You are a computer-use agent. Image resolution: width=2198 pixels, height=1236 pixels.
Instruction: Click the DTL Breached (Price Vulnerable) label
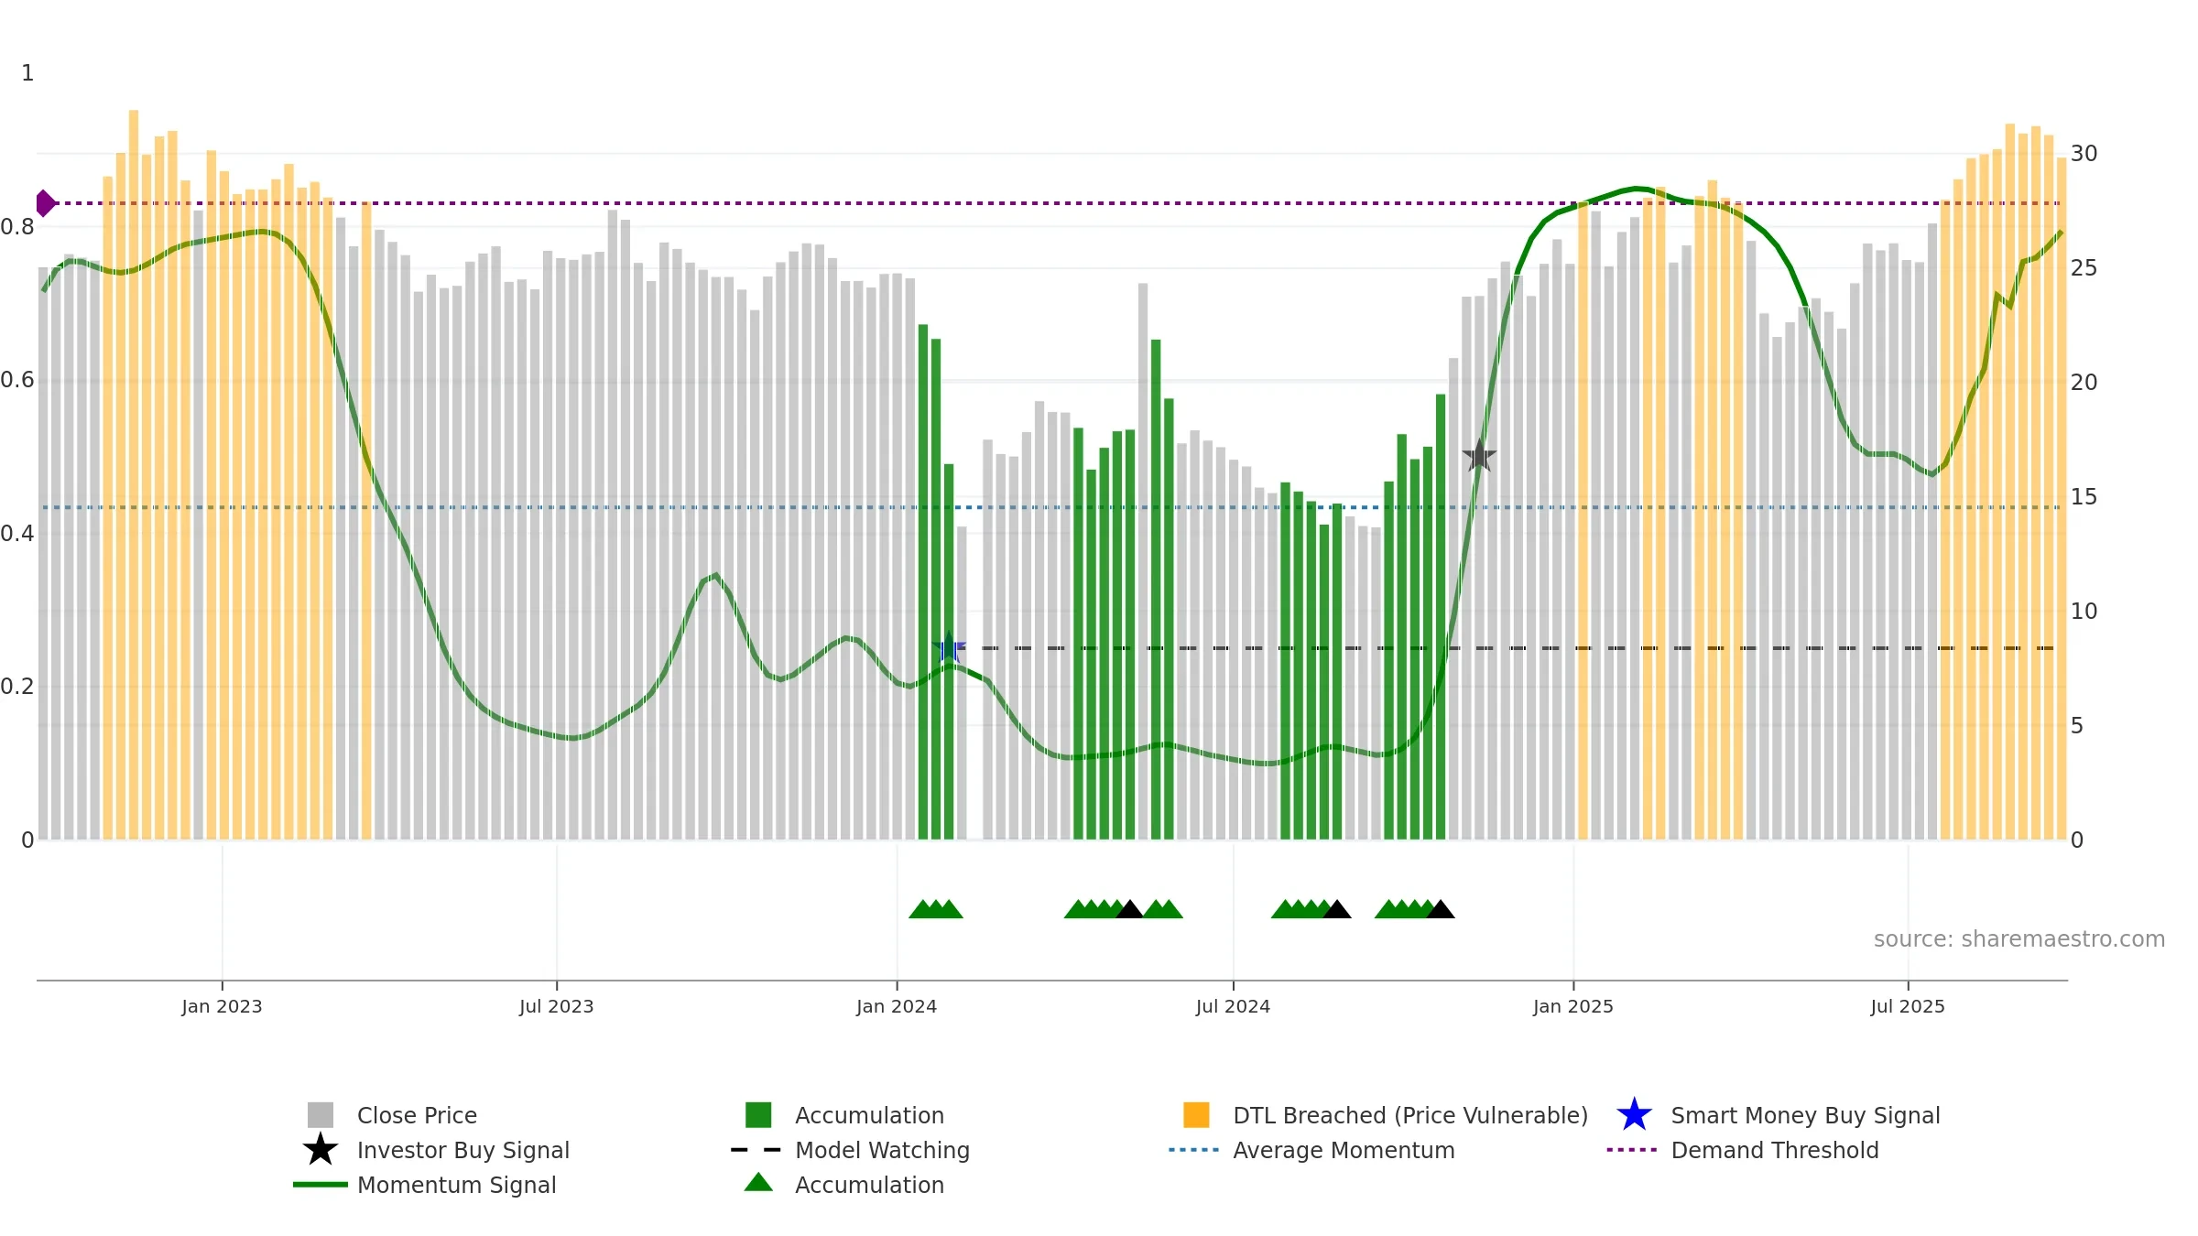pyautogui.click(x=1410, y=1115)
